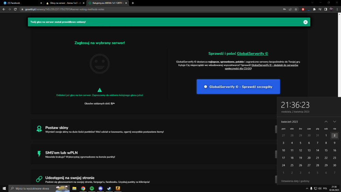Close the Facebook tab
Image resolution: width=341 pixels, height=192 pixels.
(41, 3)
